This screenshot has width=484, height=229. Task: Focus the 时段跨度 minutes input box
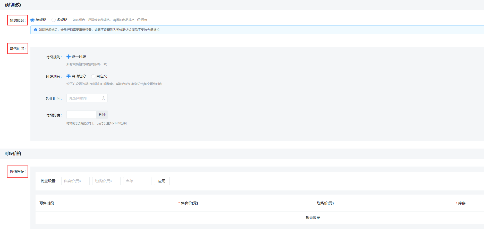click(81, 115)
